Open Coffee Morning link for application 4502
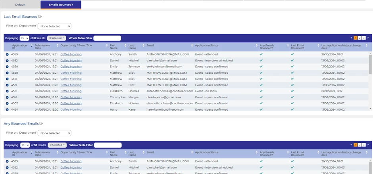373x174 pixels. [71, 103]
